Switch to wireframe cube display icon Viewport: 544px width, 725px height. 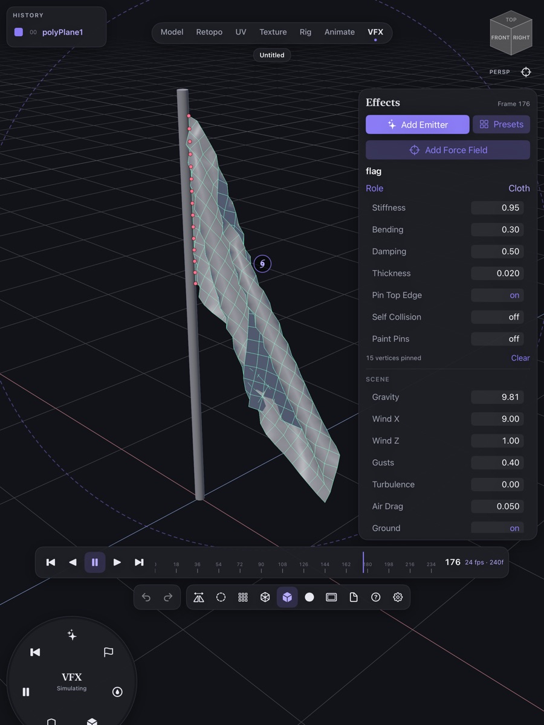265,597
